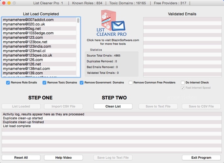Click the empty Validated Emails list

coord(182,47)
